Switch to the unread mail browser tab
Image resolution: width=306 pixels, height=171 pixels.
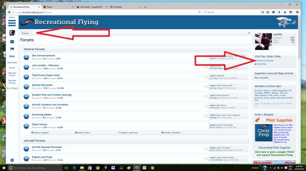[91, 7]
